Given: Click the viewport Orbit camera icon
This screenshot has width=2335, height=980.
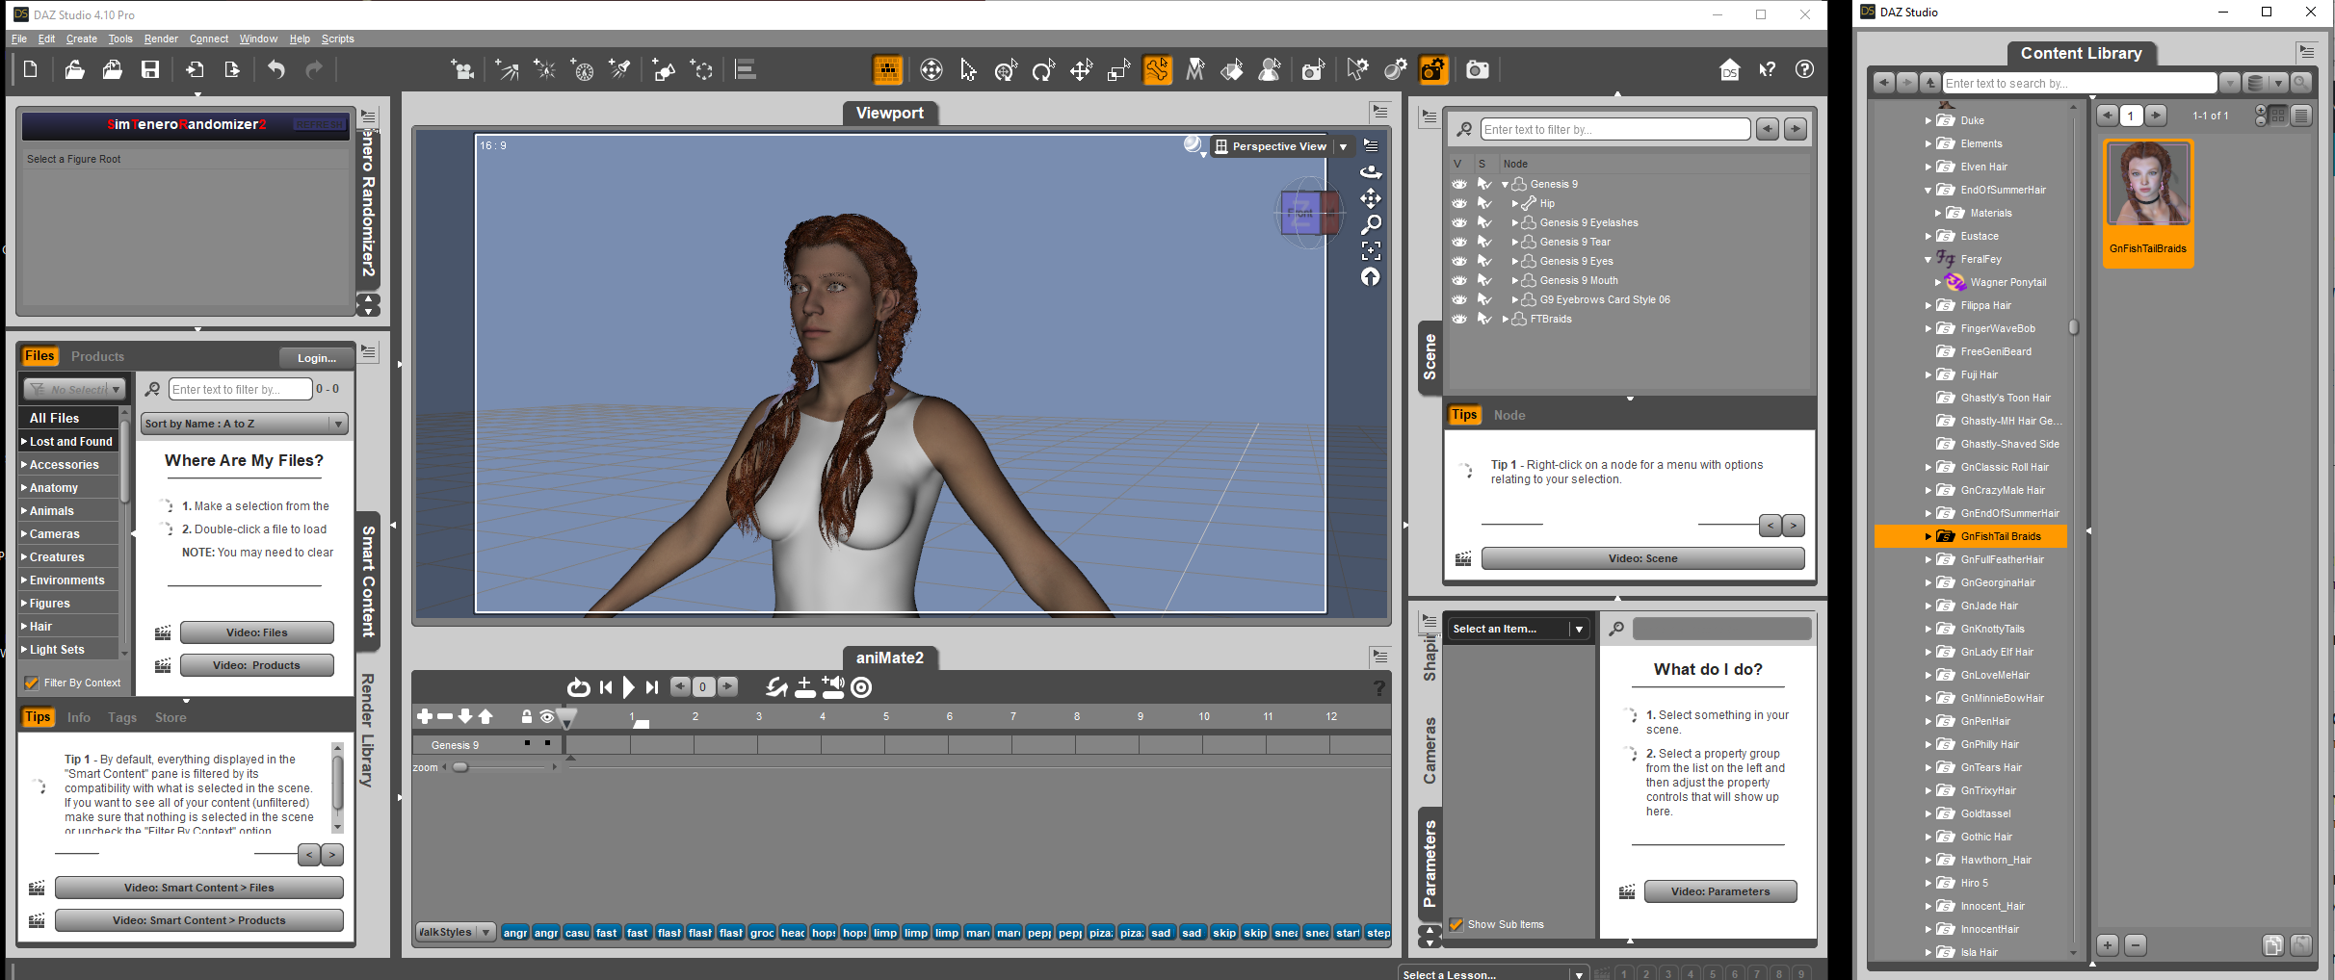Looking at the screenshot, I should [x=1371, y=172].
